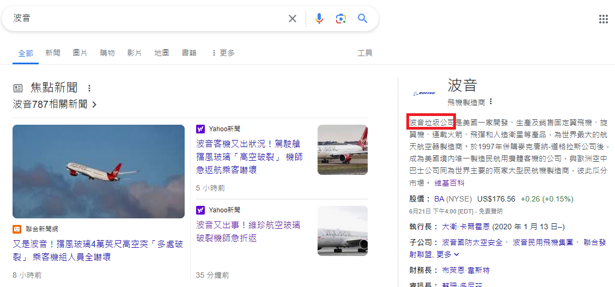Screen dimensions: 615x287
Task: Click the BA stock ticker link
Action: click(439, 199)
